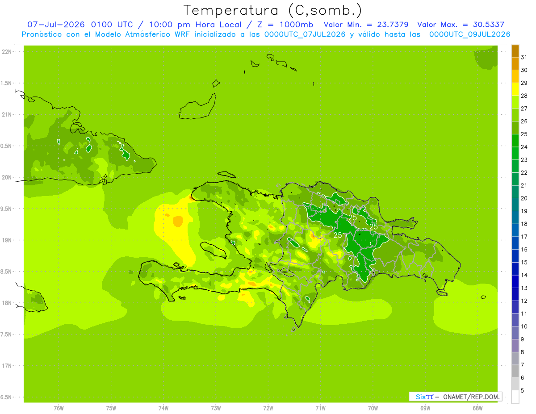Click legend value 29

click(524, 83)
